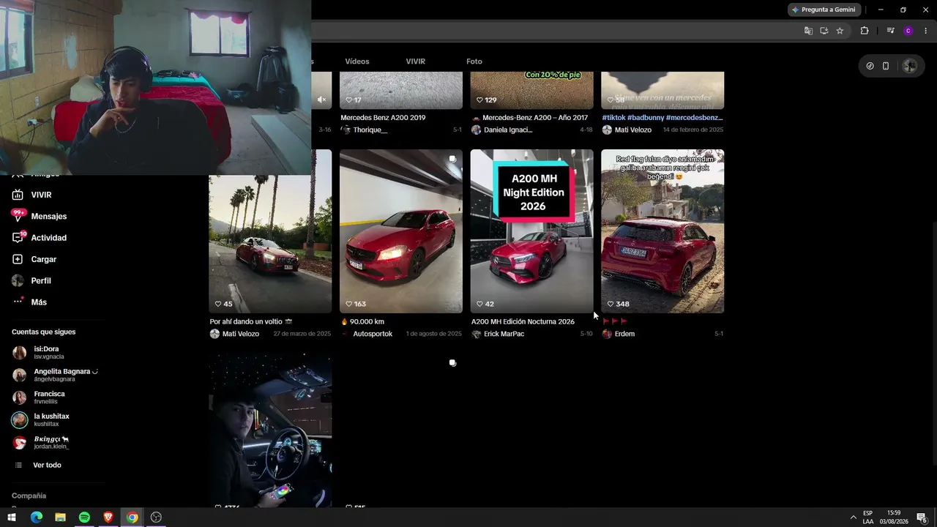Click the Pregunta a Gemini button
937x527 pixels.
pyautogui.click(x=824, y=10)
